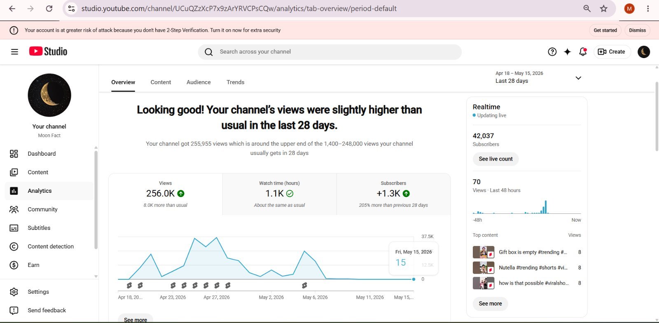Screen dimensions: 659x323
Task: Open Chrome profile M avatar
Action: (x=629, y=8)
